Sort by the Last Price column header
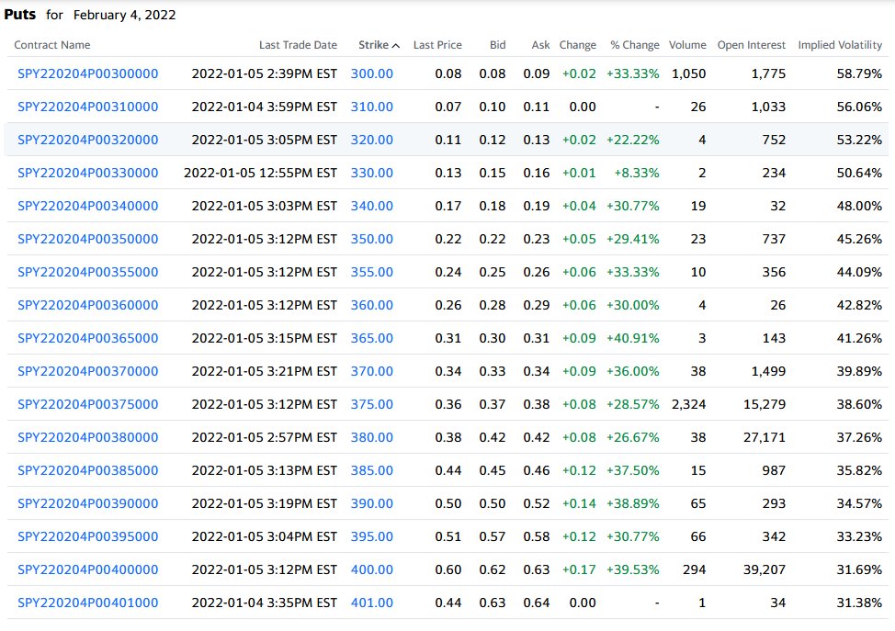This screenshot has height=631, width=895. [x=437, y=45]
